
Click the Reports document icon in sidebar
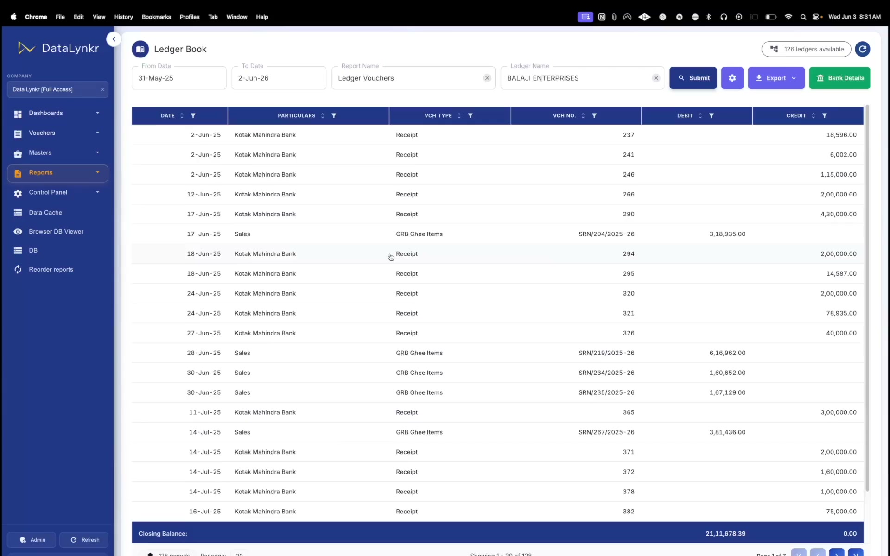click(18, 174)
